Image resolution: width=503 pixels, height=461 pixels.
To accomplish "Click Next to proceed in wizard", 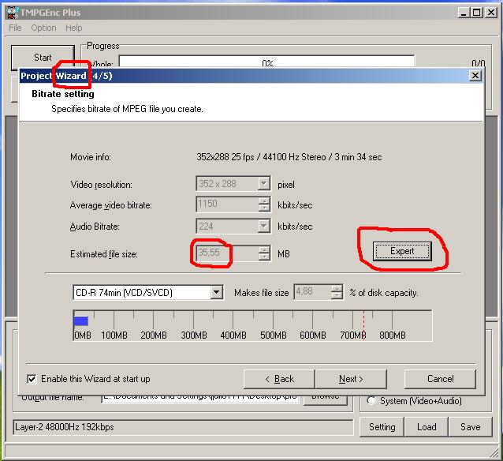I will tap(351, 379).
